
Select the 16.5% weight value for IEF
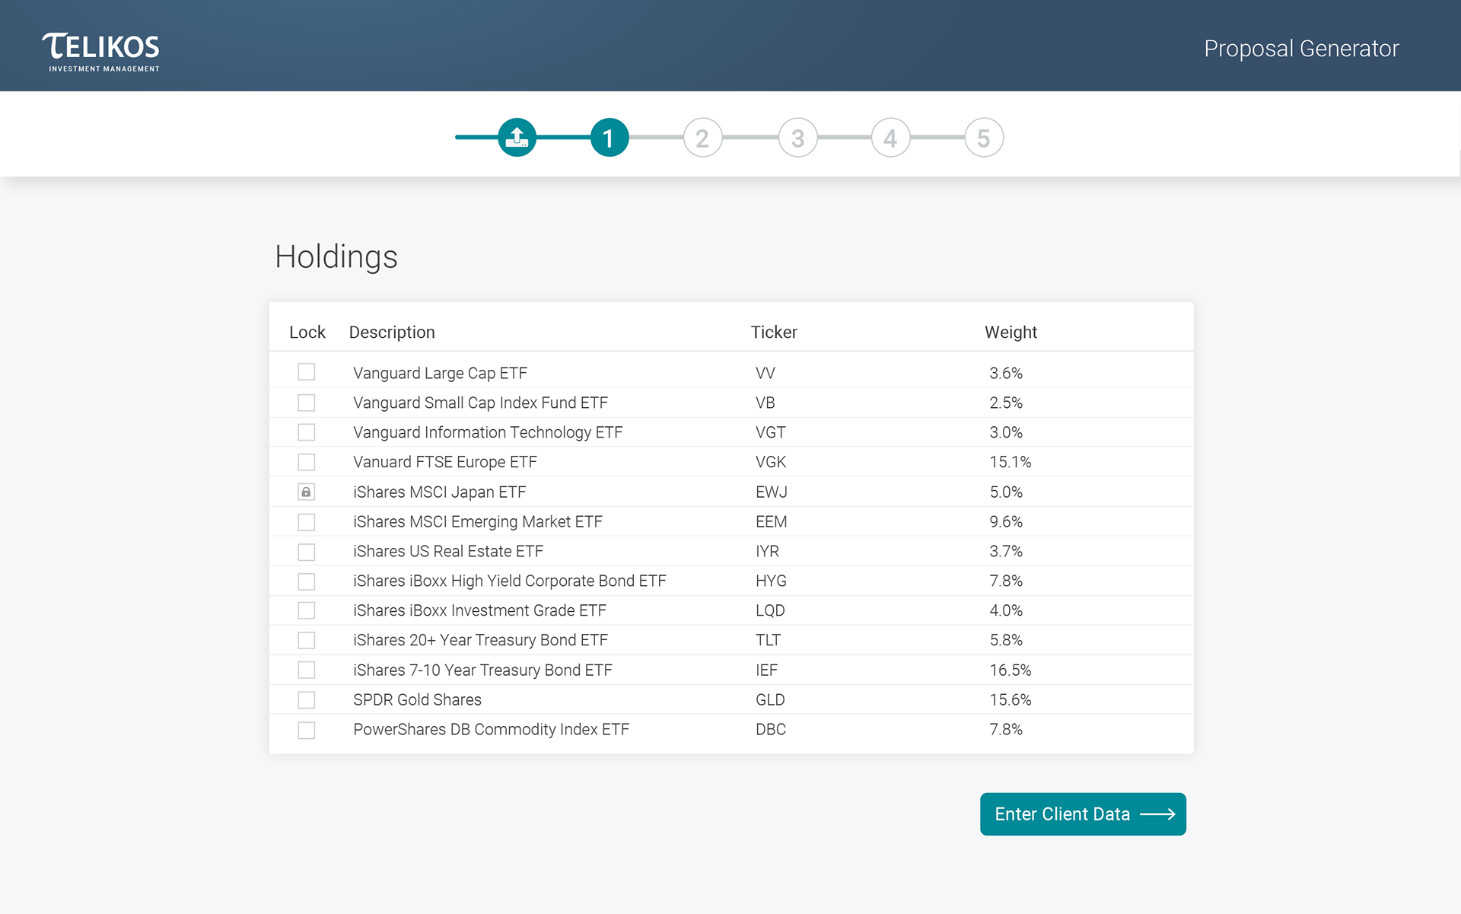[x=1010, y=670]
